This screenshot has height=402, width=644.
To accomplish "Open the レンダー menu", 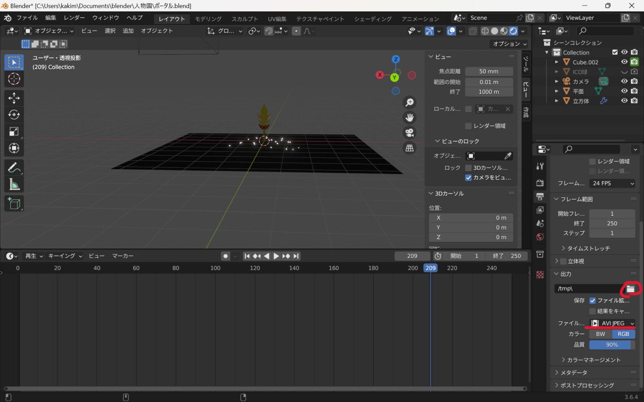I will click(x=74, y=18).
